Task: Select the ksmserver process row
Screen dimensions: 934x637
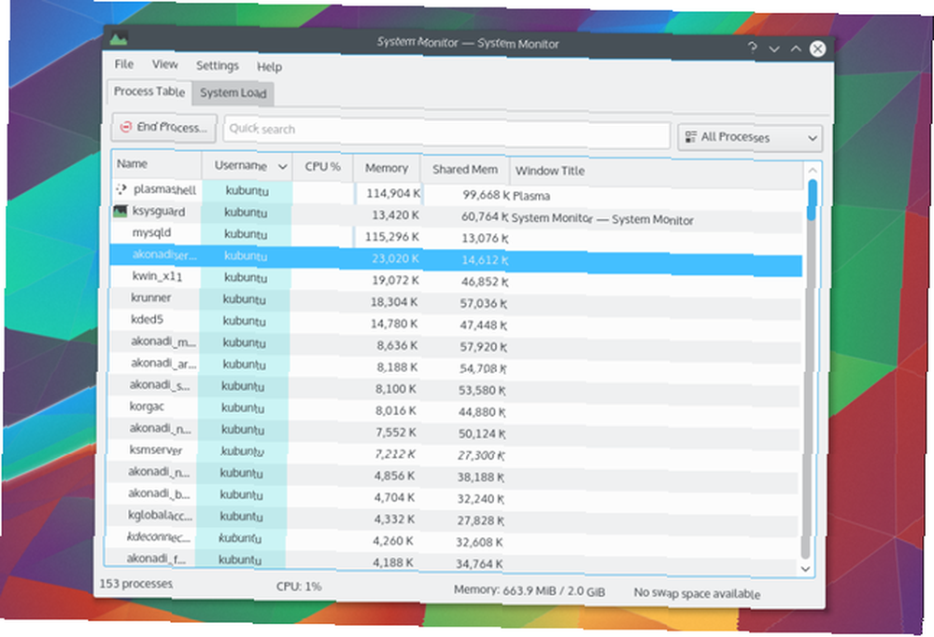Action: coord(453,453)
